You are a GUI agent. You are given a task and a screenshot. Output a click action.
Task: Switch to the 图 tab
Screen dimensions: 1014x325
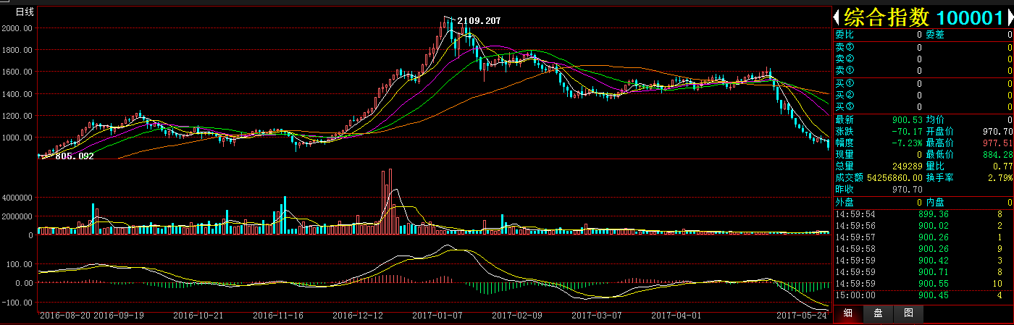coord(908,313)
